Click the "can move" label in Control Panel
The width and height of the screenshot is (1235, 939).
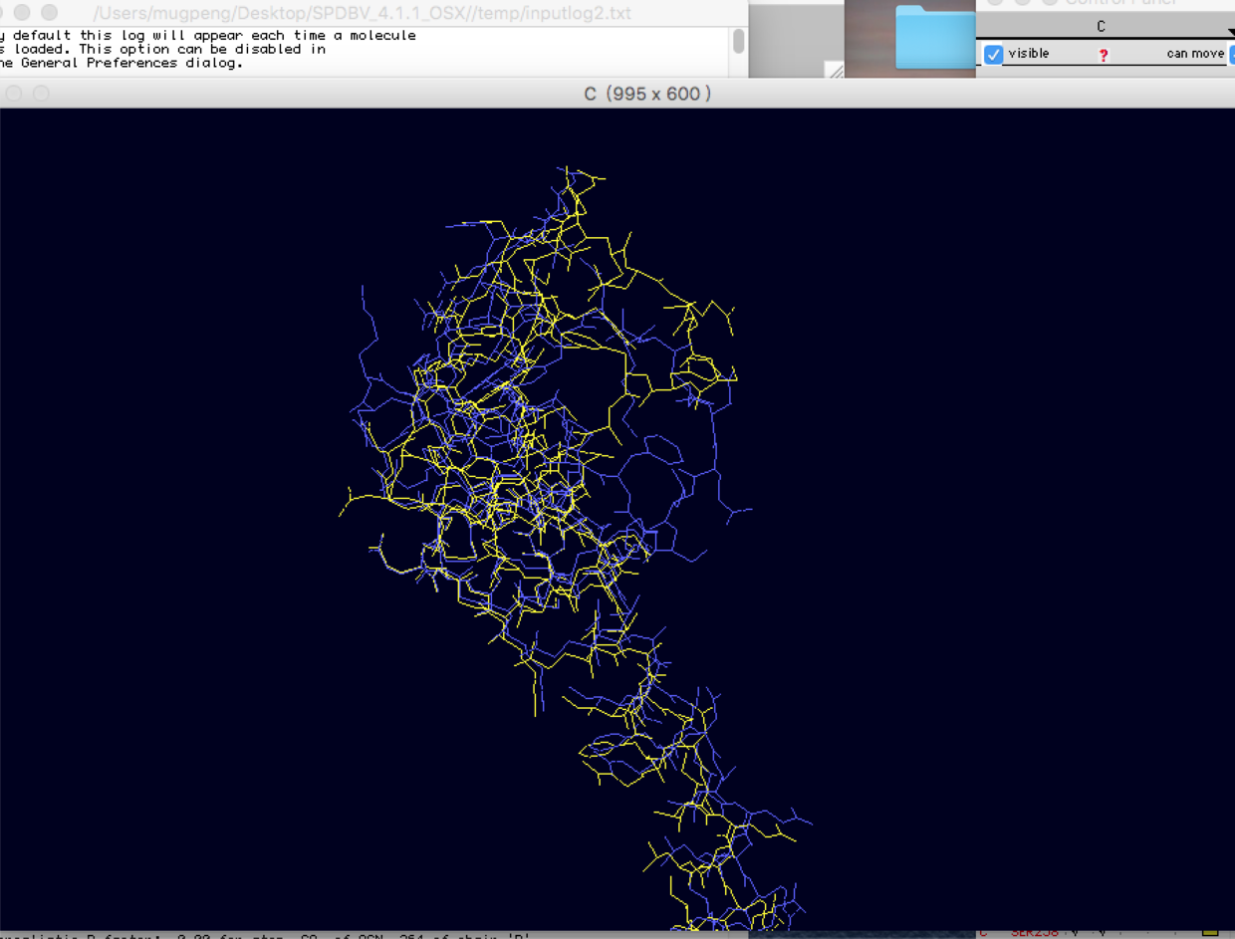(x=1195, y=54)
